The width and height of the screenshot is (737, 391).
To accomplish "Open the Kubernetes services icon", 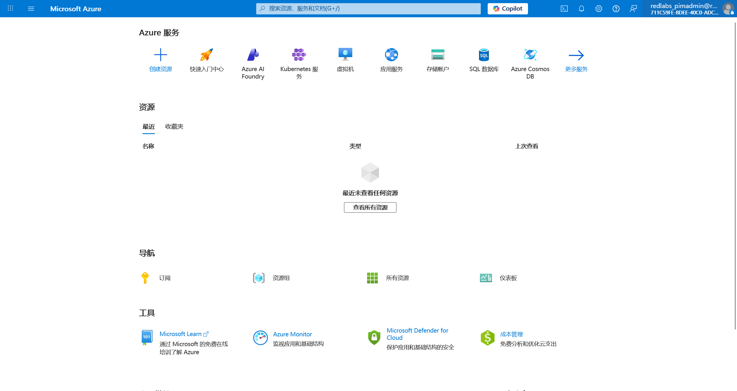I will [x=299, y=55].
